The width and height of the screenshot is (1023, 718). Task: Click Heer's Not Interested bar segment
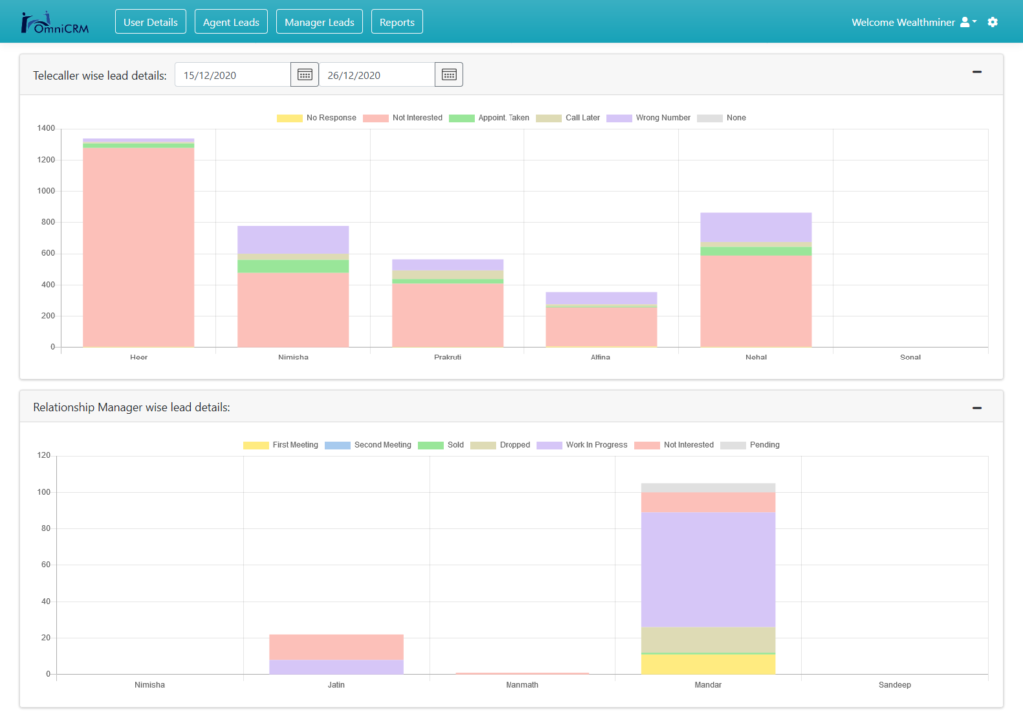tap(138, 250)
